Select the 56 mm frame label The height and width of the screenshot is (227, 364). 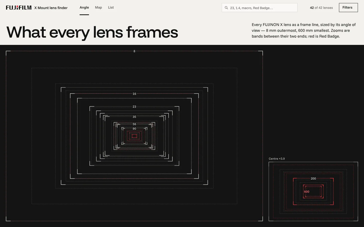tap(134, 124)
